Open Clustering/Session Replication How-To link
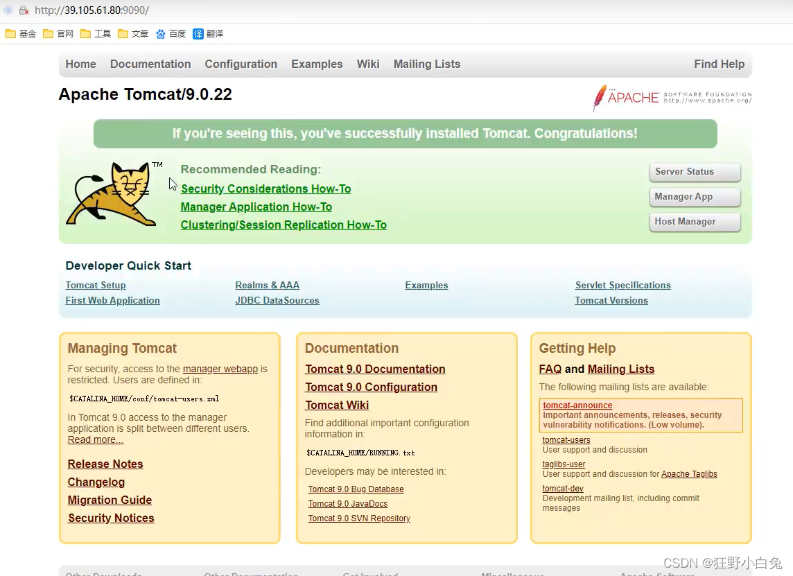Viewport: 793px width, 576px height. tap(284, 225)
